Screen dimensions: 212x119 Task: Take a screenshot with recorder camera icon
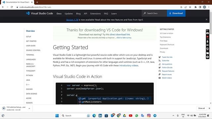tap(208, 33)
